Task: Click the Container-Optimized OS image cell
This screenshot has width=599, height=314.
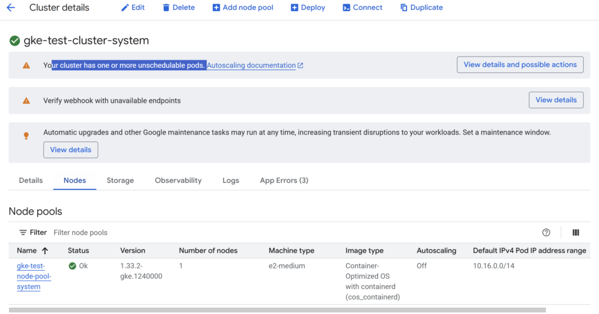Action: coord(373,281)
